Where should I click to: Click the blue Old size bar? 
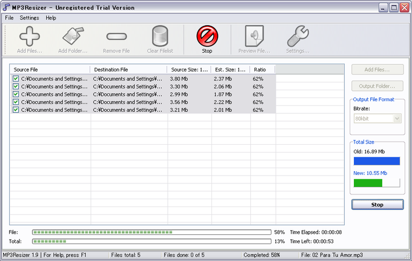pyautogui.click(x=377, y=161)
